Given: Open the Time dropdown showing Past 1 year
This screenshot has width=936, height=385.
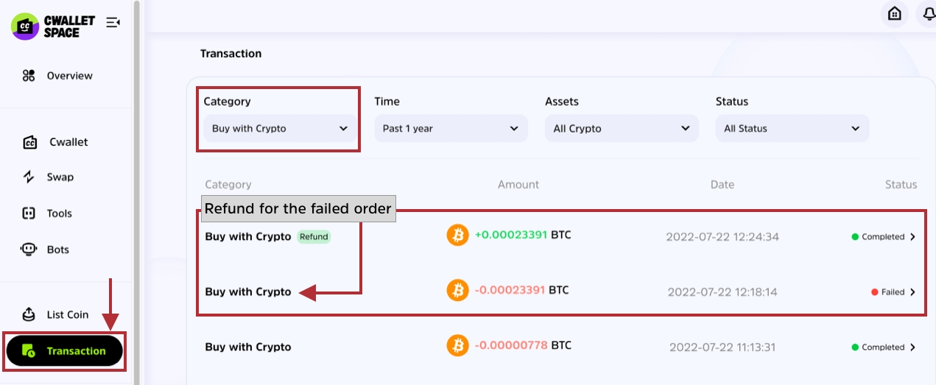Looking at the screenshot, I should coord(450,129).
